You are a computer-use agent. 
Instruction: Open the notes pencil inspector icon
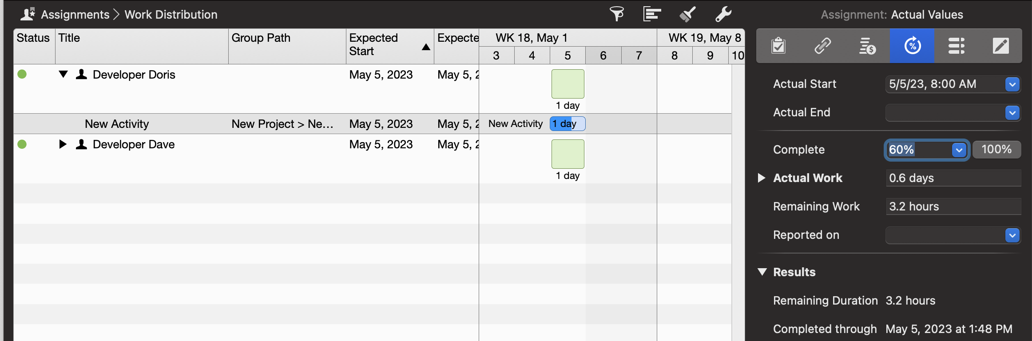point(1000,45)
